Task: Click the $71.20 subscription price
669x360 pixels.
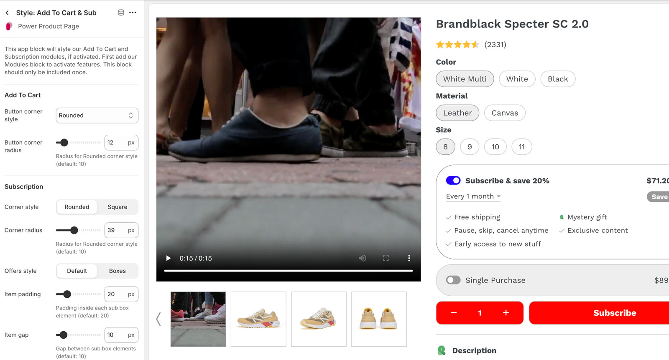Action: click(x=658, y=181)
